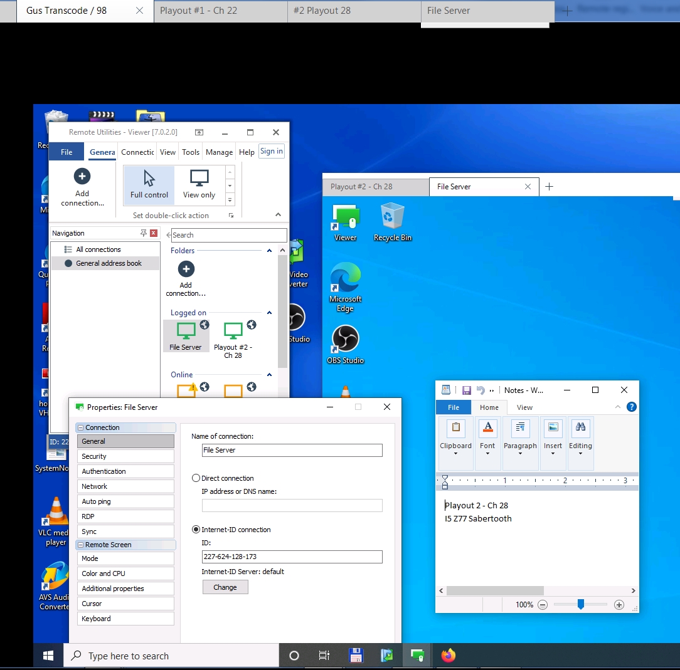Select the Direct connection radio button
This screenshot has width=680, height=670.
click(196, 478)
